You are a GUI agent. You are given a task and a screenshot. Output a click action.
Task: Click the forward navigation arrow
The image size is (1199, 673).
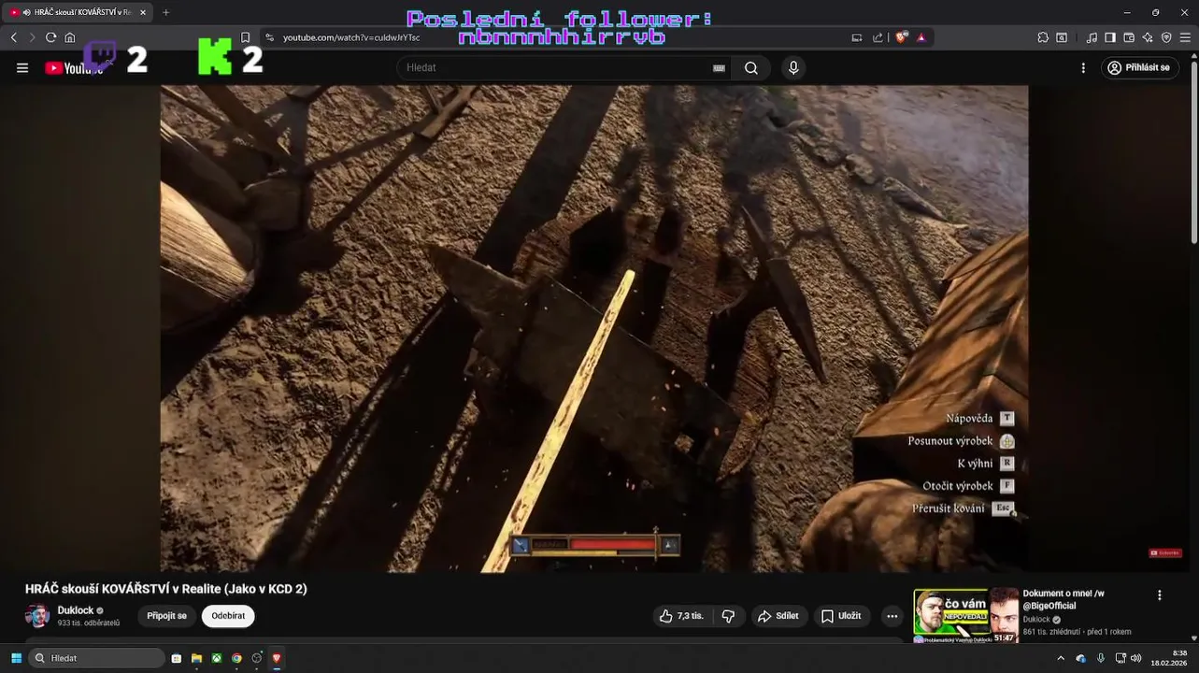[32, 37]
